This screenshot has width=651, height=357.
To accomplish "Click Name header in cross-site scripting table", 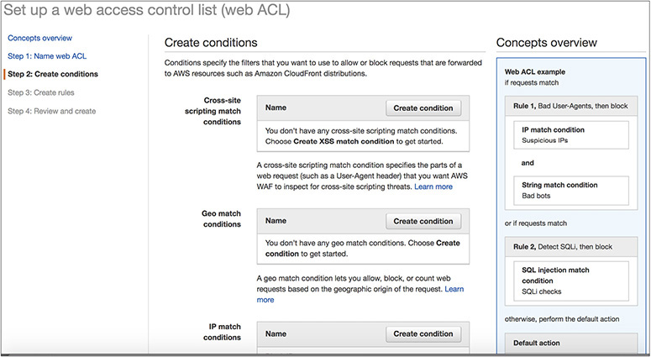I will (x=276, y=108).
